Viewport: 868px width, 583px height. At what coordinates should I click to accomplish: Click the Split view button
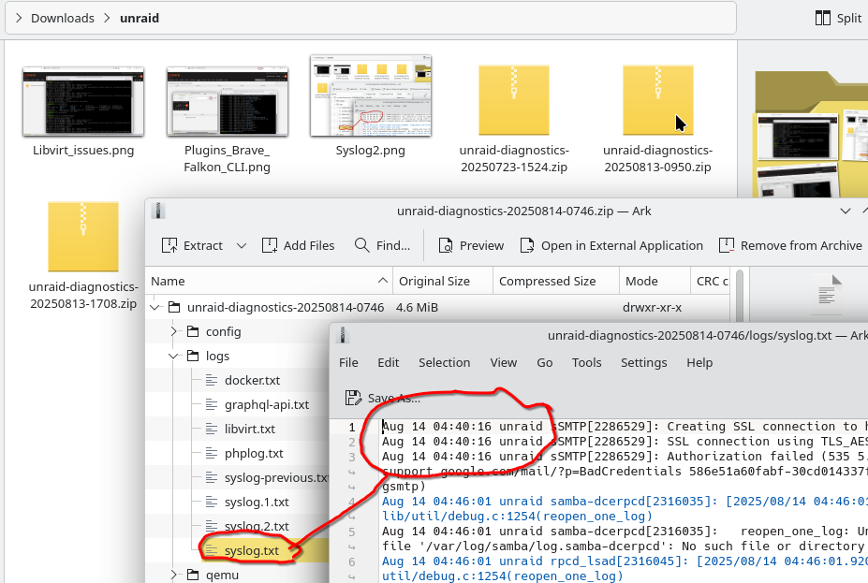pos(838,19)
